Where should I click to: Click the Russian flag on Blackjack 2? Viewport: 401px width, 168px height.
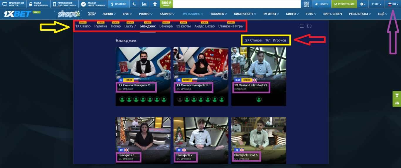136,80
